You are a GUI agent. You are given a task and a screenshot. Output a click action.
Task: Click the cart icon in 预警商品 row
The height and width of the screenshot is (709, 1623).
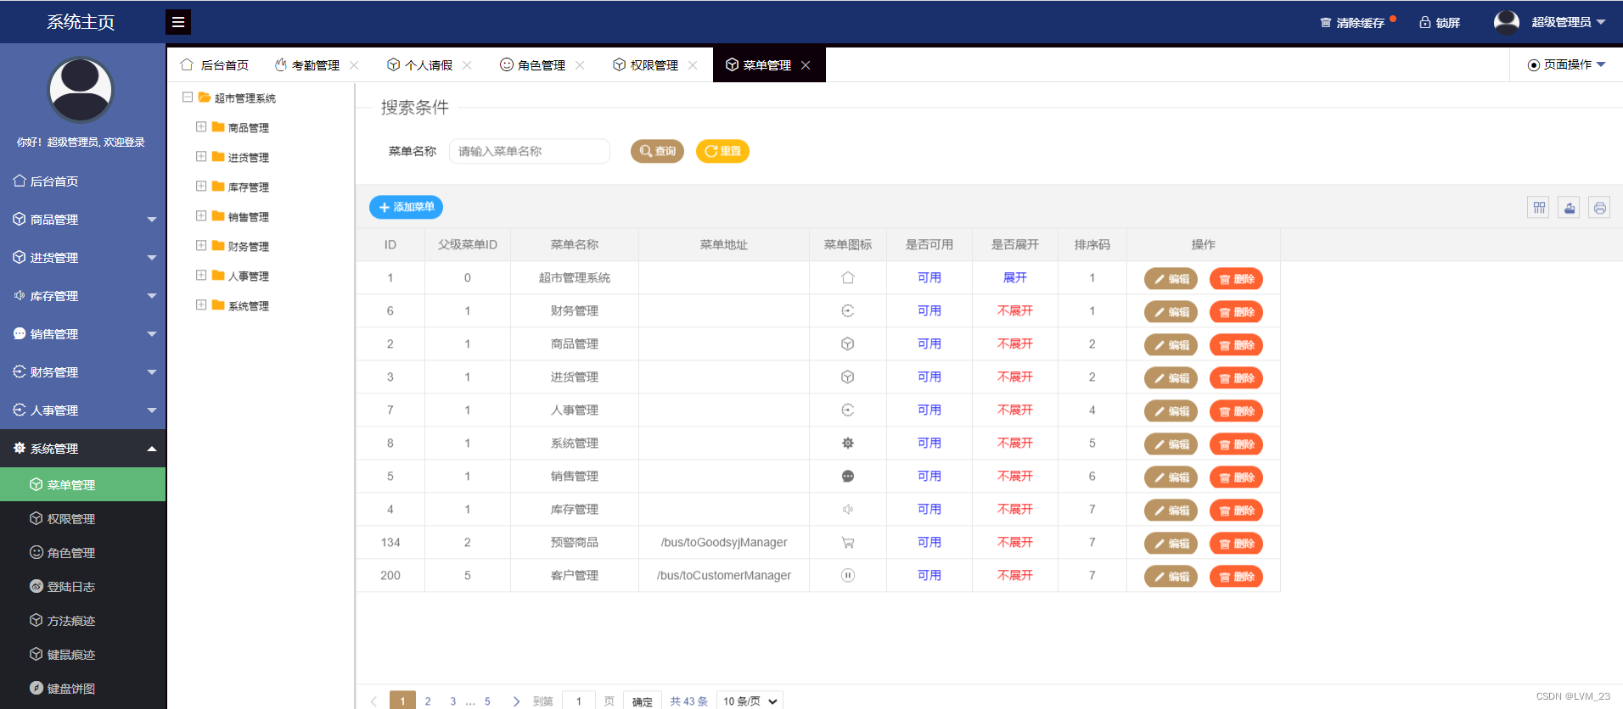[x=847, y=543]
